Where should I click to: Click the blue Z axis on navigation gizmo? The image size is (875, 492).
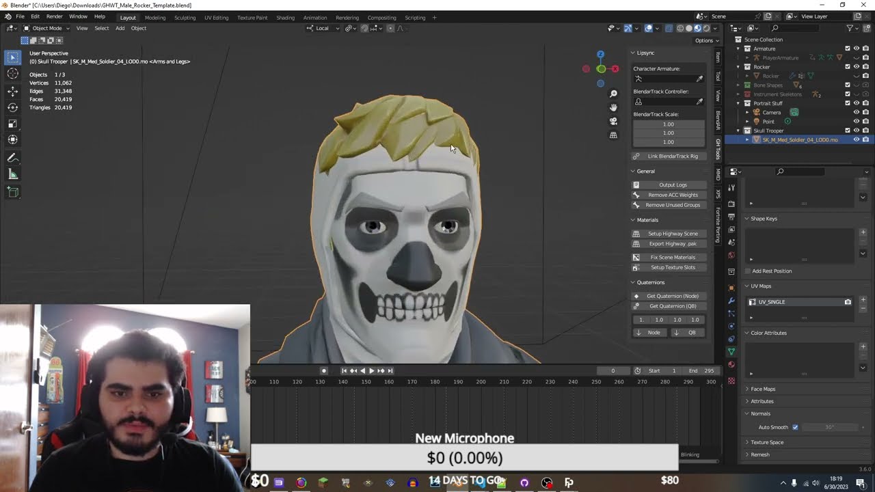[x=600, y=54]
